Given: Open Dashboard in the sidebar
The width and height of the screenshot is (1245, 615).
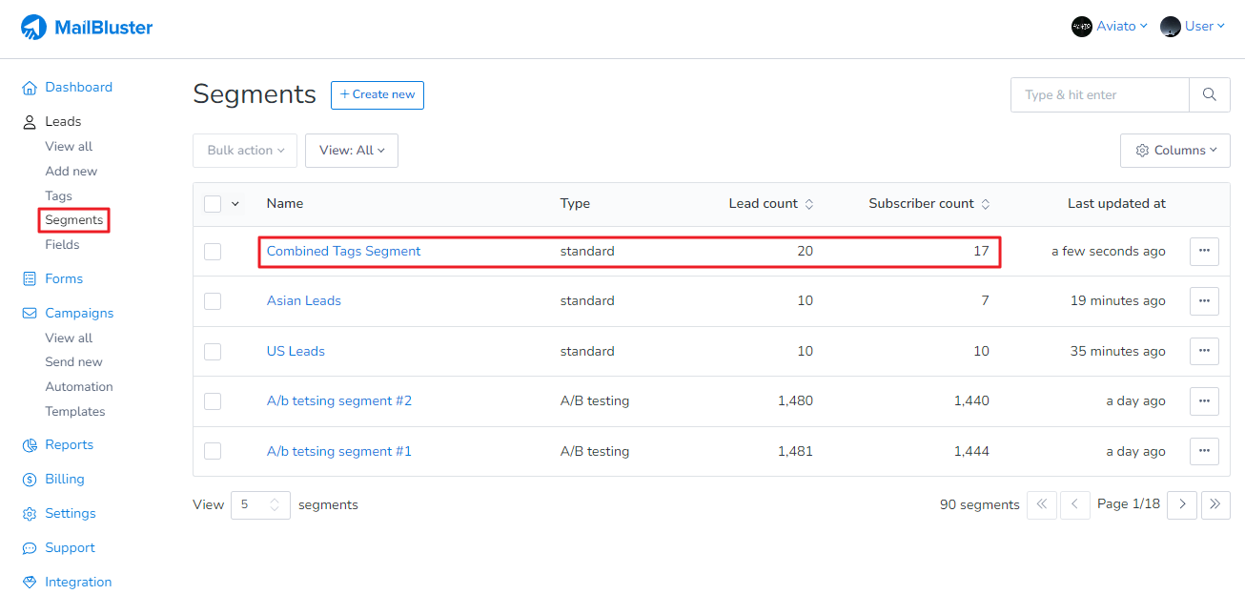Looking at the screenshot, I should pyautogui.click(x=78, y=88).
